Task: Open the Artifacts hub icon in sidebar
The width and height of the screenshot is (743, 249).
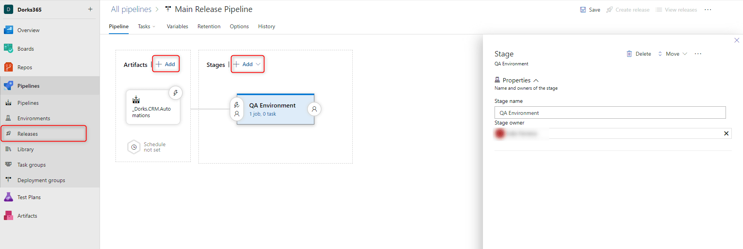Action: 9,215
